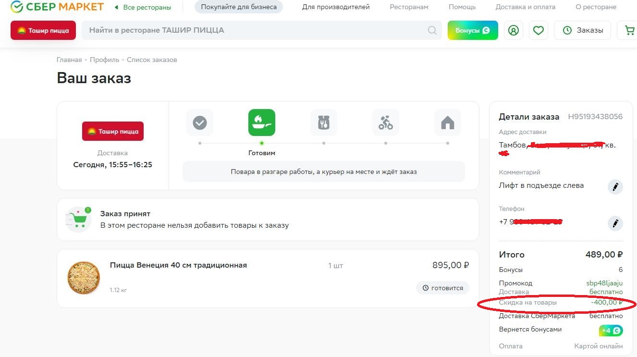This screenshot has height=357, width=637.
Task: Open Доставка и оплата page
Action: click(526, 7)
